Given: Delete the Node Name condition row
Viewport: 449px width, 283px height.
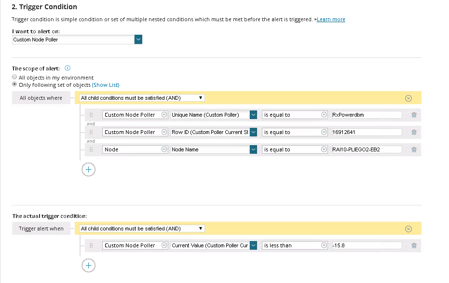Looking at the screenshot, I should point(414,149).
